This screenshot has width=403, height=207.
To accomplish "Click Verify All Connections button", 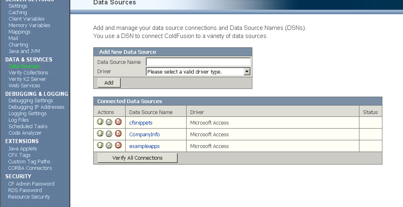I will (x=138, y=158).
